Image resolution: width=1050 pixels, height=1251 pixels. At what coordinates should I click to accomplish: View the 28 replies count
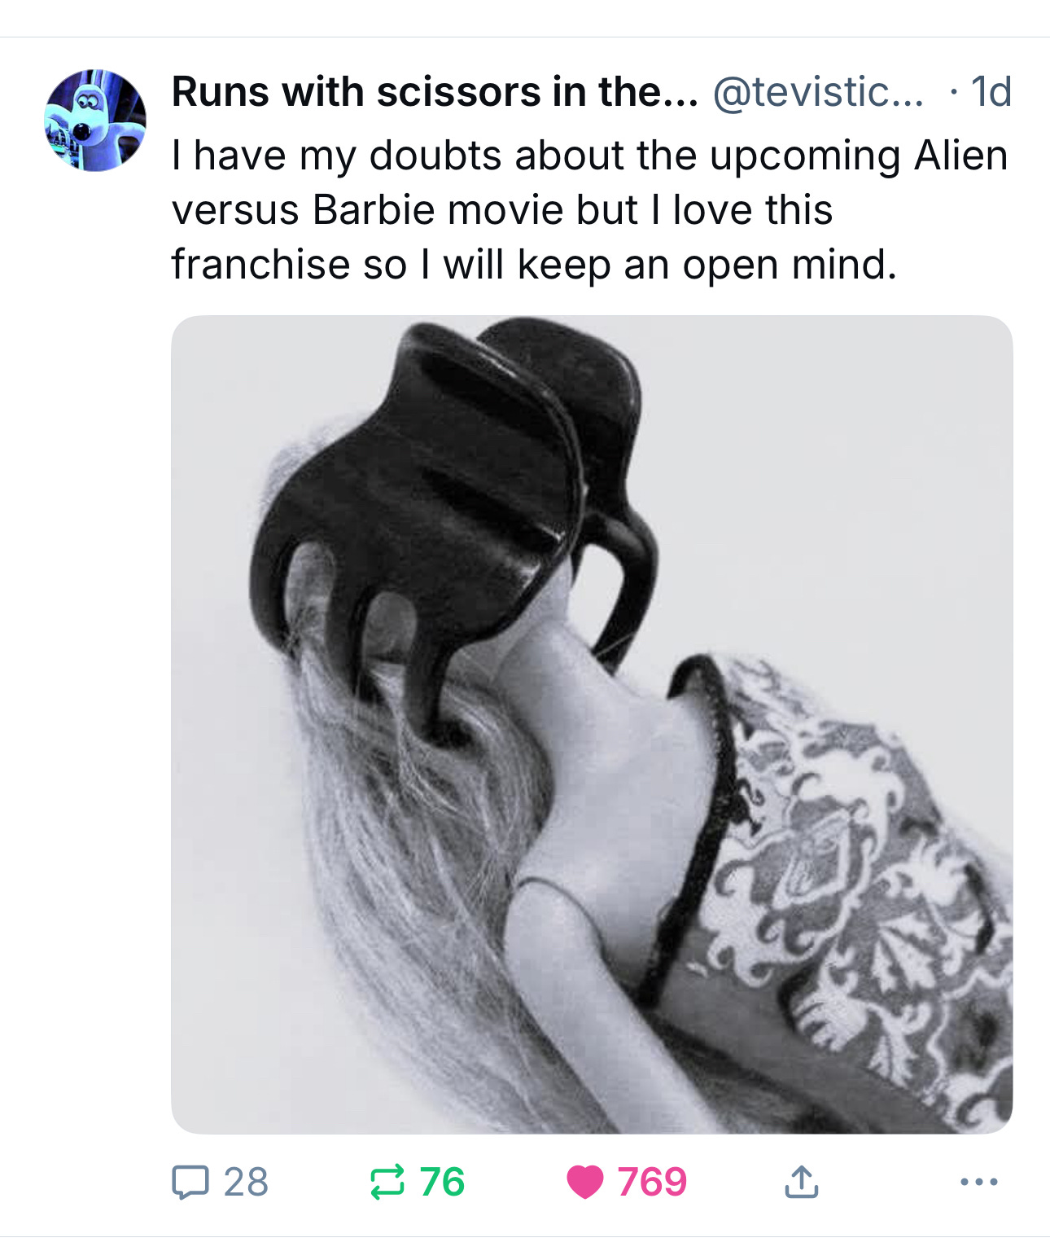pyautogui.click(x=245, y=1182)
